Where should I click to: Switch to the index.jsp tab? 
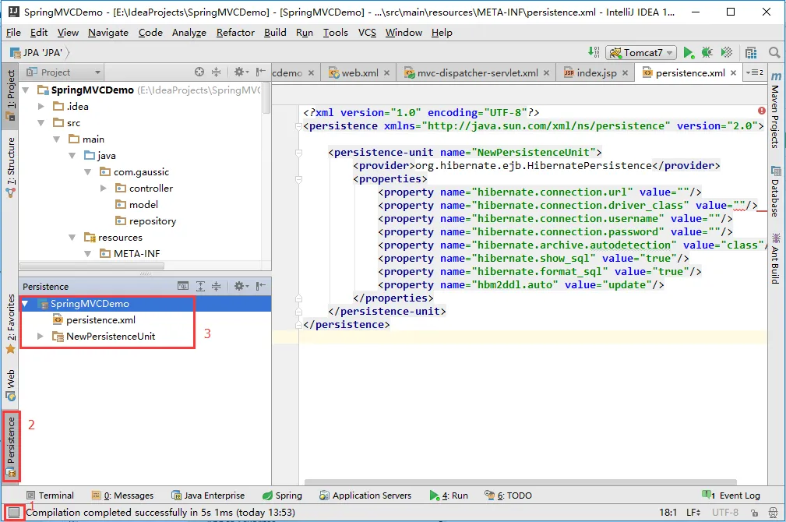click(x=596, y=72)
